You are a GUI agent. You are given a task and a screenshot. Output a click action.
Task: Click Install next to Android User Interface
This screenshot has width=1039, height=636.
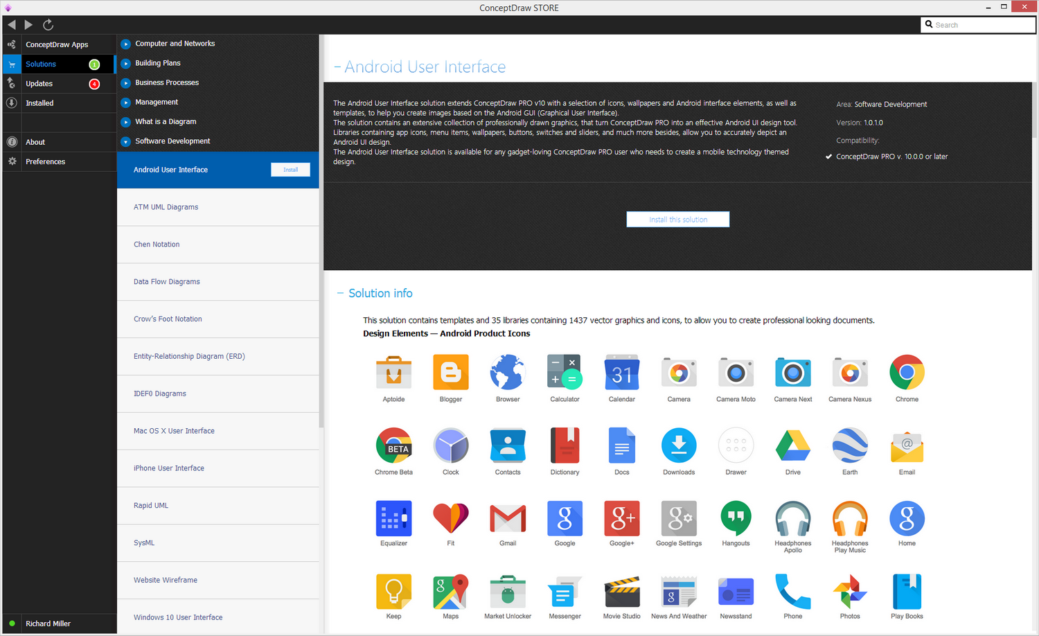[x=290, y=170]
